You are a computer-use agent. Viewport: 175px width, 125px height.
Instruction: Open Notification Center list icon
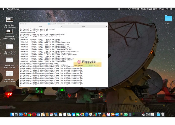coord(171,9)
